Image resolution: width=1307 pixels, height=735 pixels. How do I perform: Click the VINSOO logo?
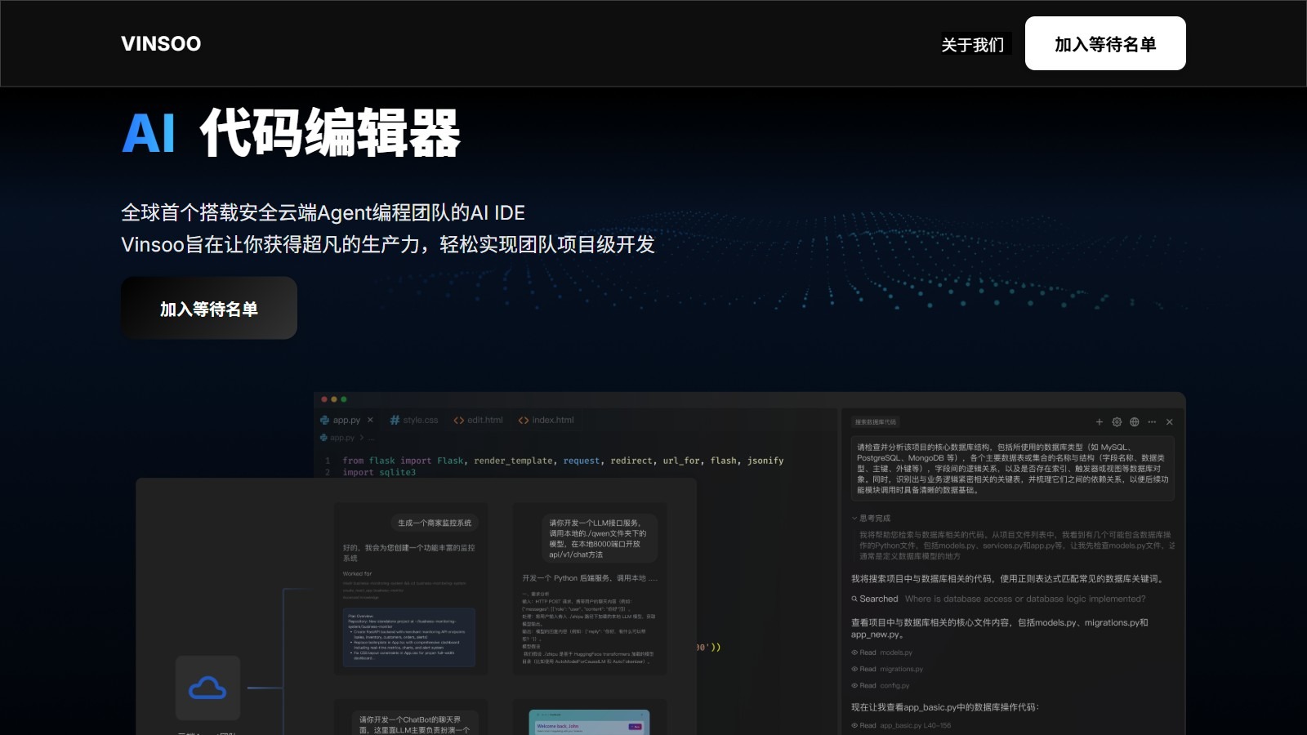click(x=161, y=43)
